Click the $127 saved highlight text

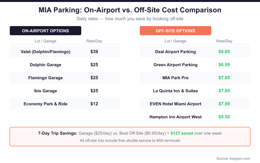182,133
